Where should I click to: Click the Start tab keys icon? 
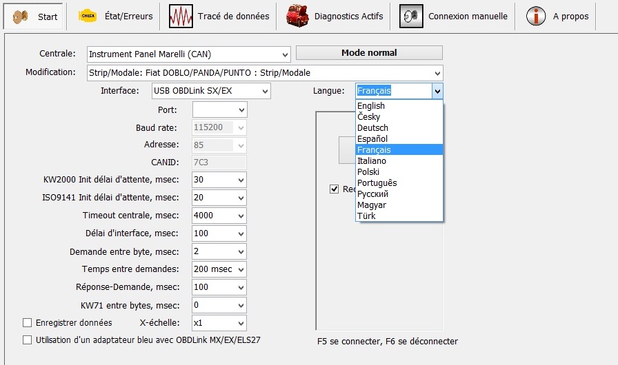click(21, 16)
